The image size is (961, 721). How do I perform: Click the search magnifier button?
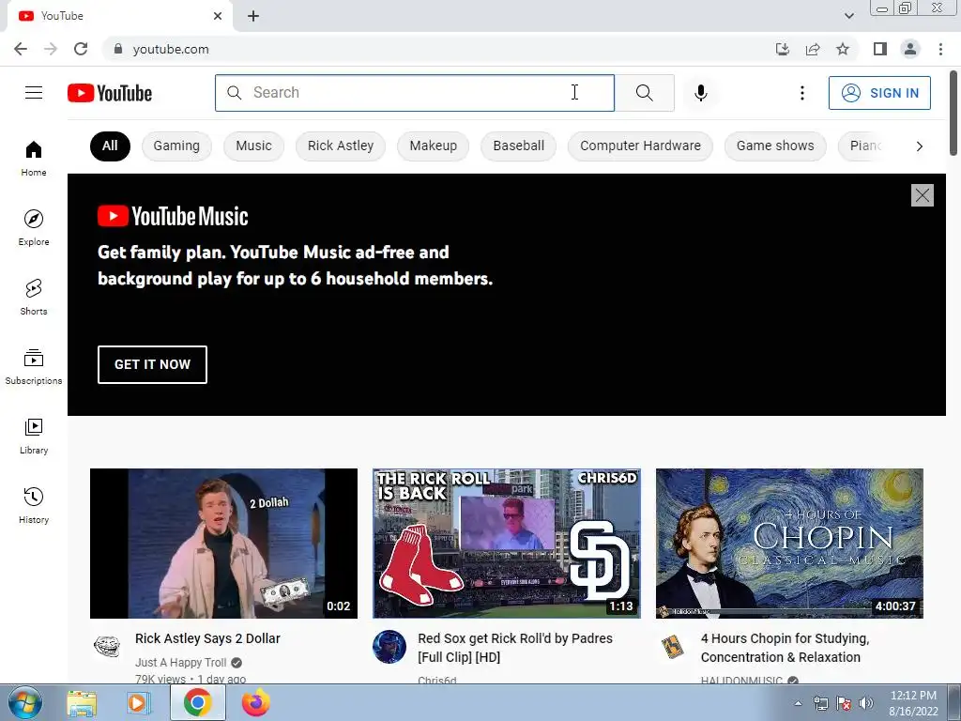click(x=644, y=93)
